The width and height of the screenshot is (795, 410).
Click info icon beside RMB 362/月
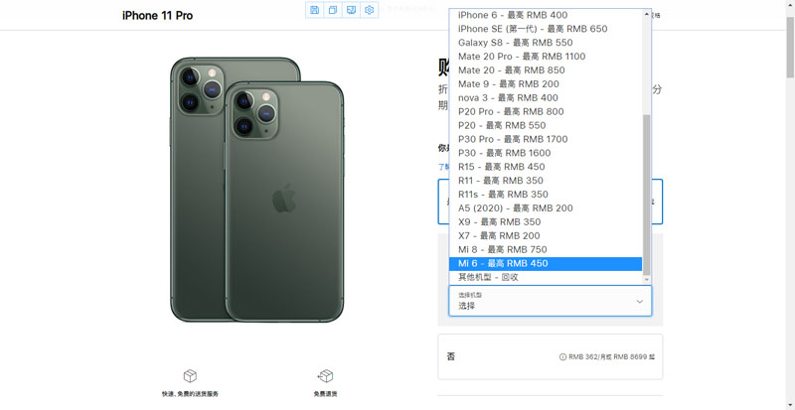click(x=562, y=356)
